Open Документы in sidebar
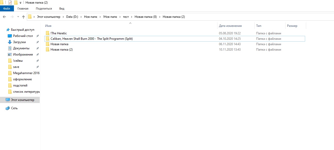Screen dimensions: 334x150 click(x=21, y=48)
